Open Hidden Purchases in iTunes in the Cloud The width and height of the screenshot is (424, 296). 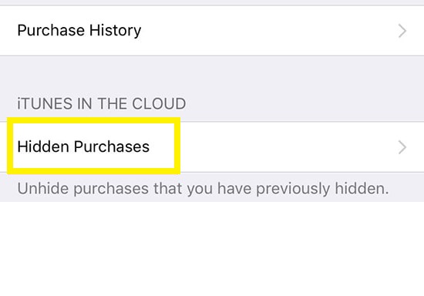[212, 146]
